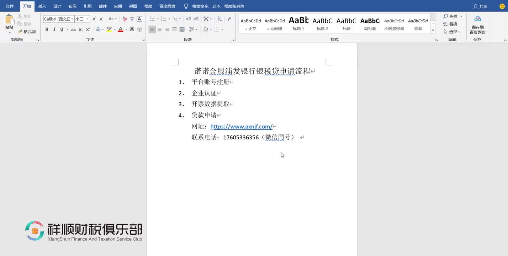
Task: Click Save to Baidu Netdisk (保存到百度网盘)
Action: pyautogui.click(x=477, y=25)
